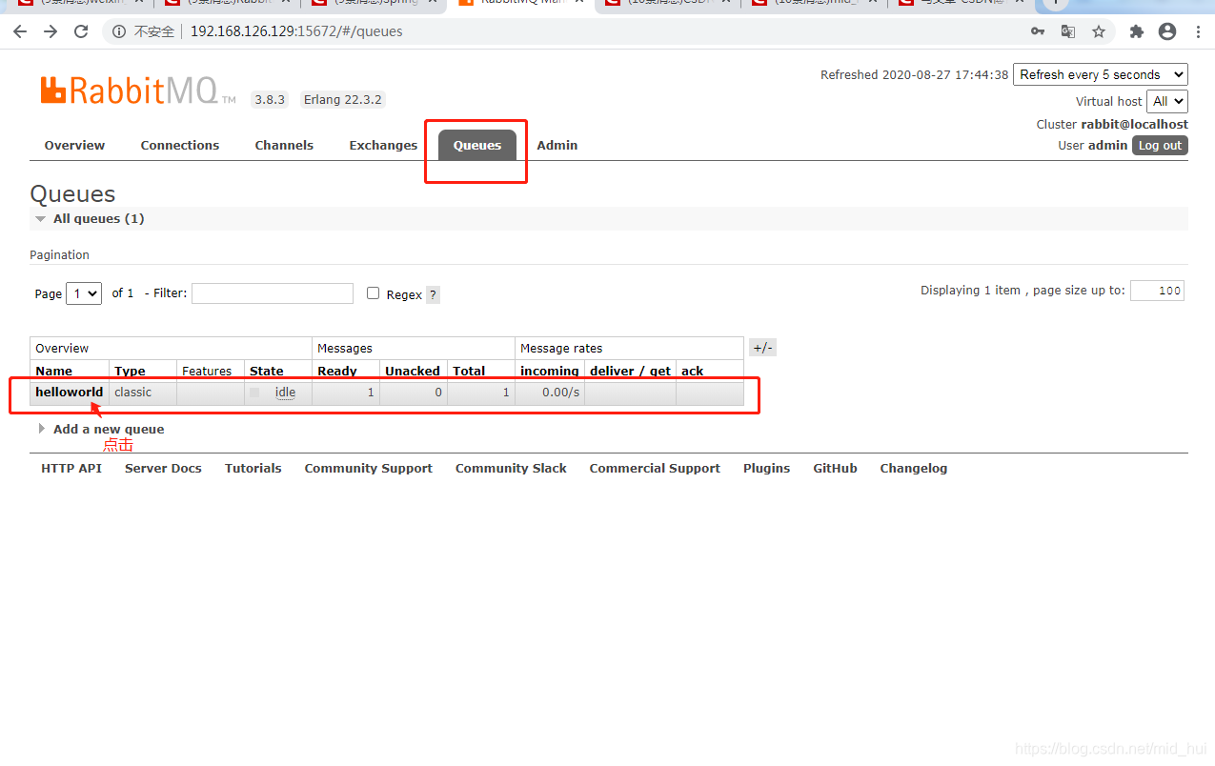Sort by the ack column header
Image resolution: width=1215 pixels, height=766 pixels.
[692, 371]
